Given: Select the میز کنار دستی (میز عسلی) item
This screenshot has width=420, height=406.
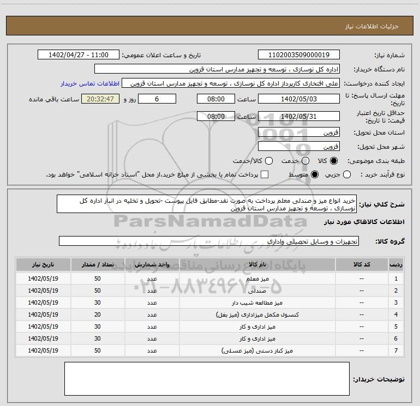Looking at the screenshot, I should (257, 350).
